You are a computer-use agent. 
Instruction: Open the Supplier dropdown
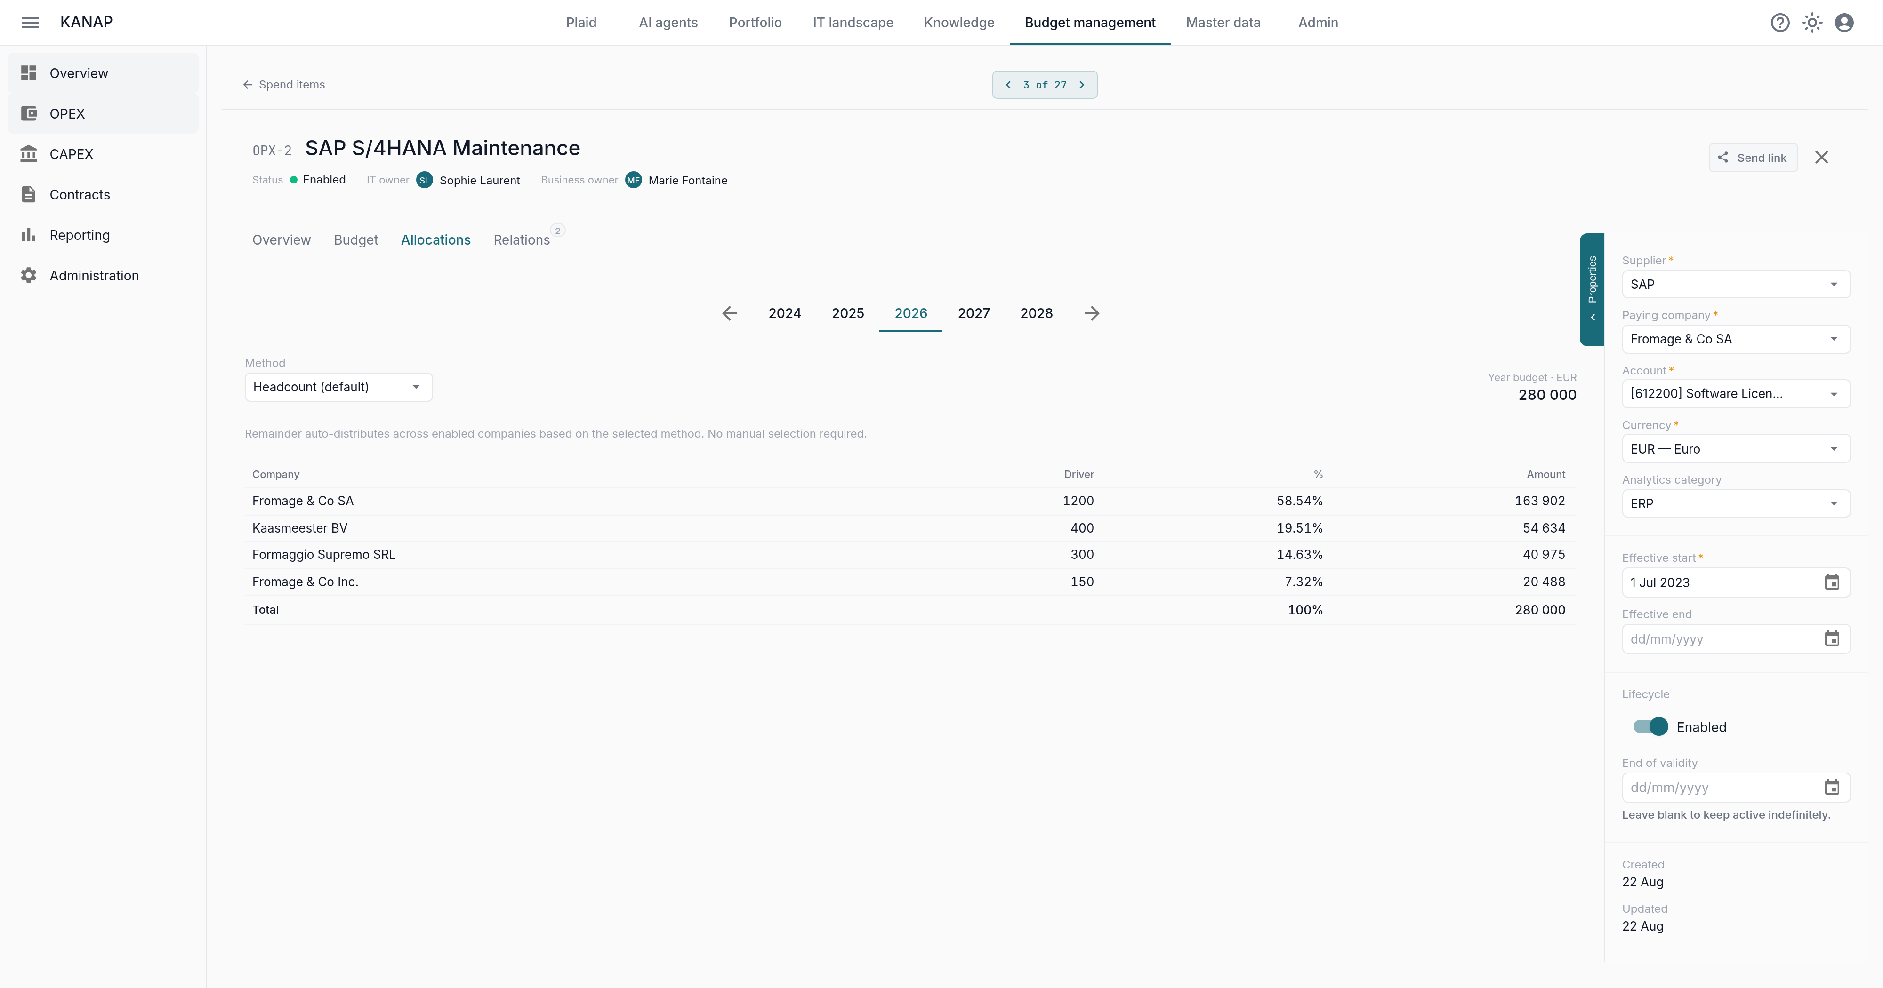pyautogui.click(x=1736, y=284)
